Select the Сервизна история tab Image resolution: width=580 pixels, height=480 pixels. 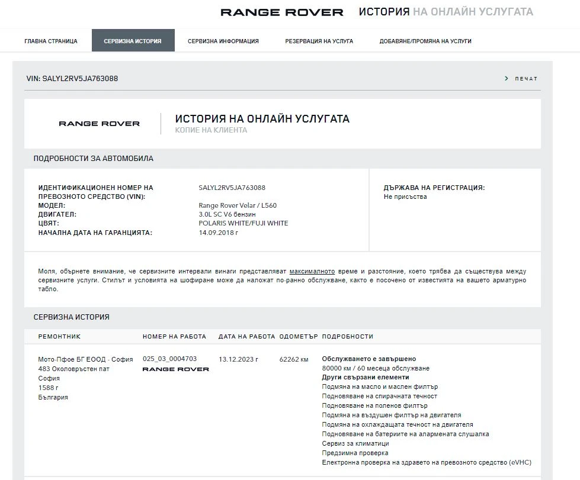(133, 41)
